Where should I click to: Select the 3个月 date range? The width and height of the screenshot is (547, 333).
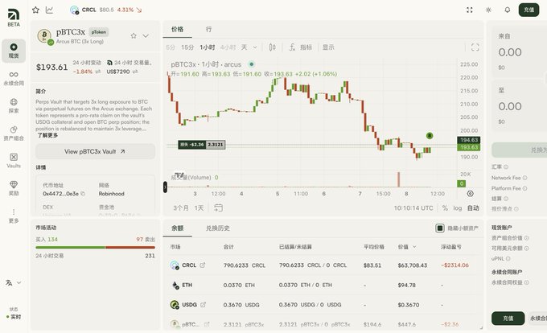click(181, 208)
